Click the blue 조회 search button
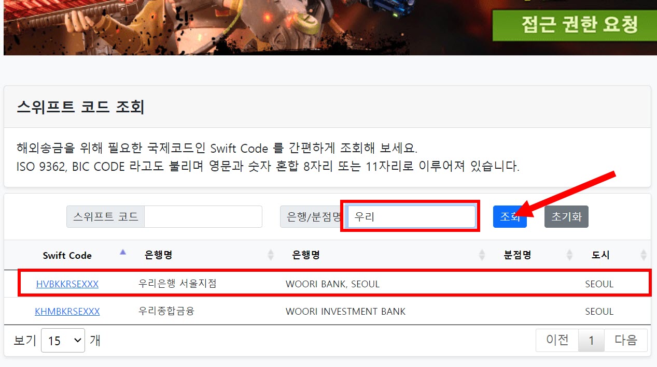 coord(510,216)
